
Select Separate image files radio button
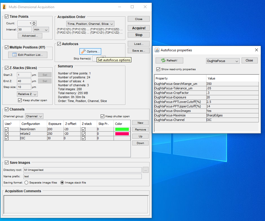tap(26, 182)
